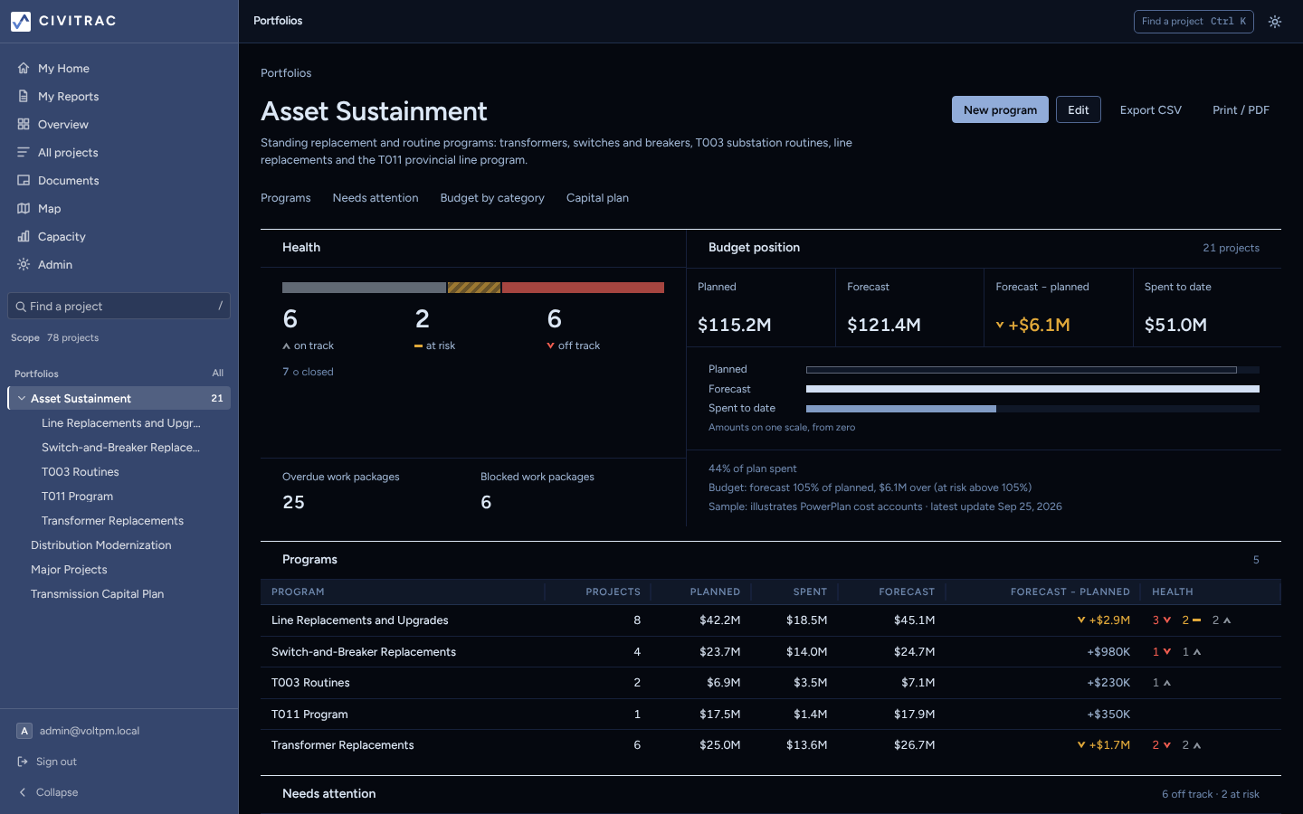The image size is (1303, 814).
Task: Open My Home via its house icon
Action: [24, 68]
